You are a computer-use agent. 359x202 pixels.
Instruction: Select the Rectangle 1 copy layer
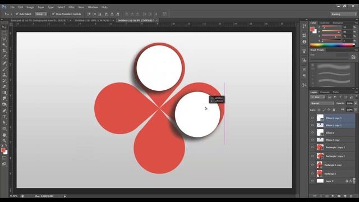333,165
